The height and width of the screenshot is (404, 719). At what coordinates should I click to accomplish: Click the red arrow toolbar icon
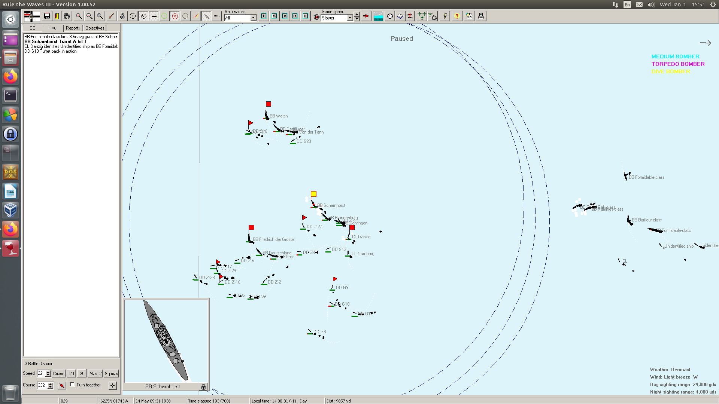click(x=366, y=16)
